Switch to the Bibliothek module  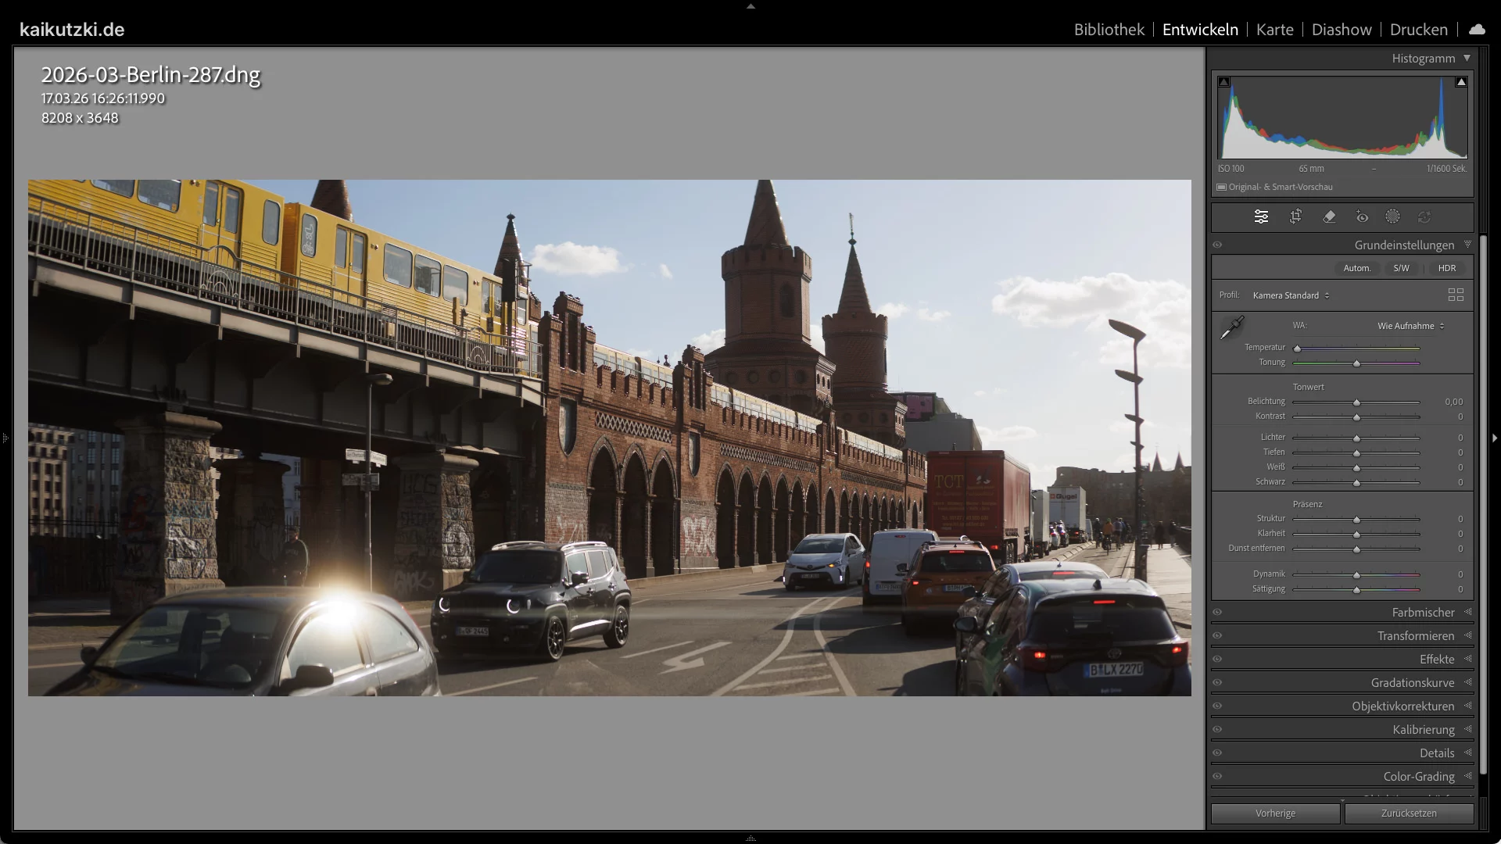[x=1108, y=29]
